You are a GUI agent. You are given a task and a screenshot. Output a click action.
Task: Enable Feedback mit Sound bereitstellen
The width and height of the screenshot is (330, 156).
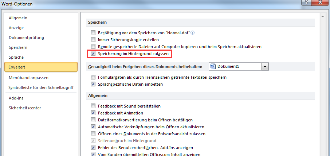(93, 106)
